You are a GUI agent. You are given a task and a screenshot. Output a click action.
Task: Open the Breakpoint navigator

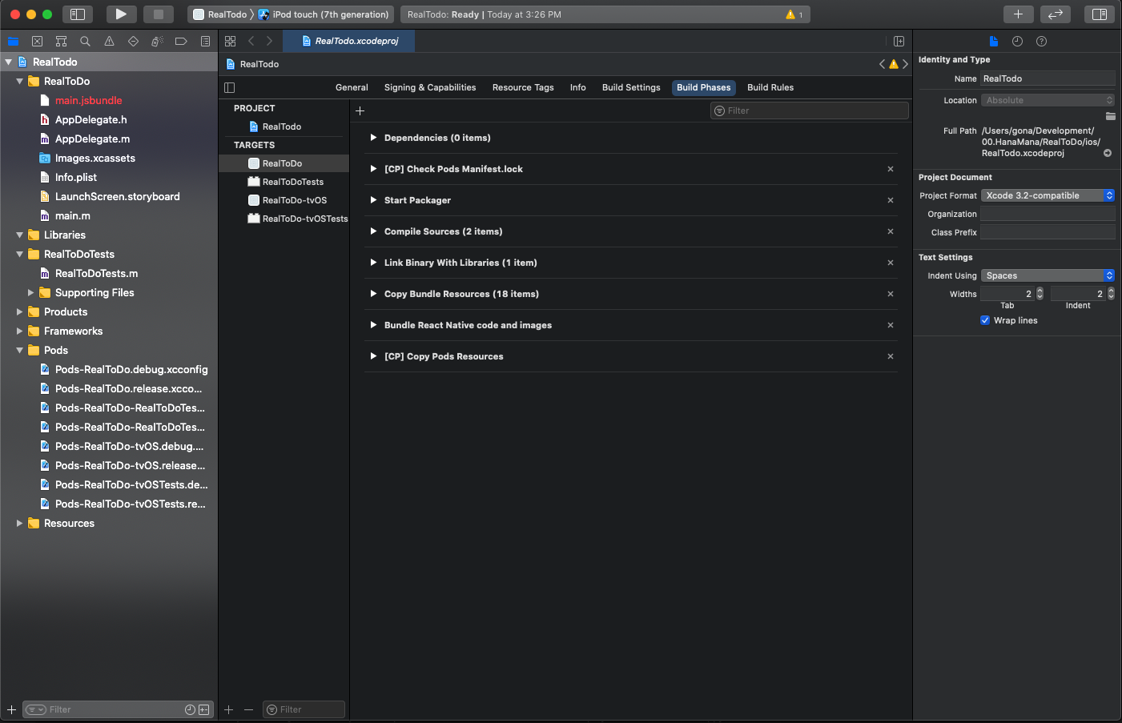click(181, 41)
